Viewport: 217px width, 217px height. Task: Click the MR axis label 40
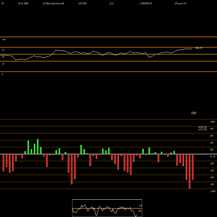(x=211, y=143)
